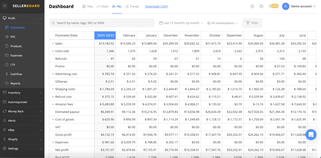Image resolution: width=321 pixels, height=158 pixels.
Task: Expand the Inventory section arrow
Action: 40,93
